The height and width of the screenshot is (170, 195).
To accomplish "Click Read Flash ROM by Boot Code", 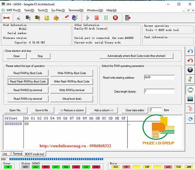I will [28, 81].
